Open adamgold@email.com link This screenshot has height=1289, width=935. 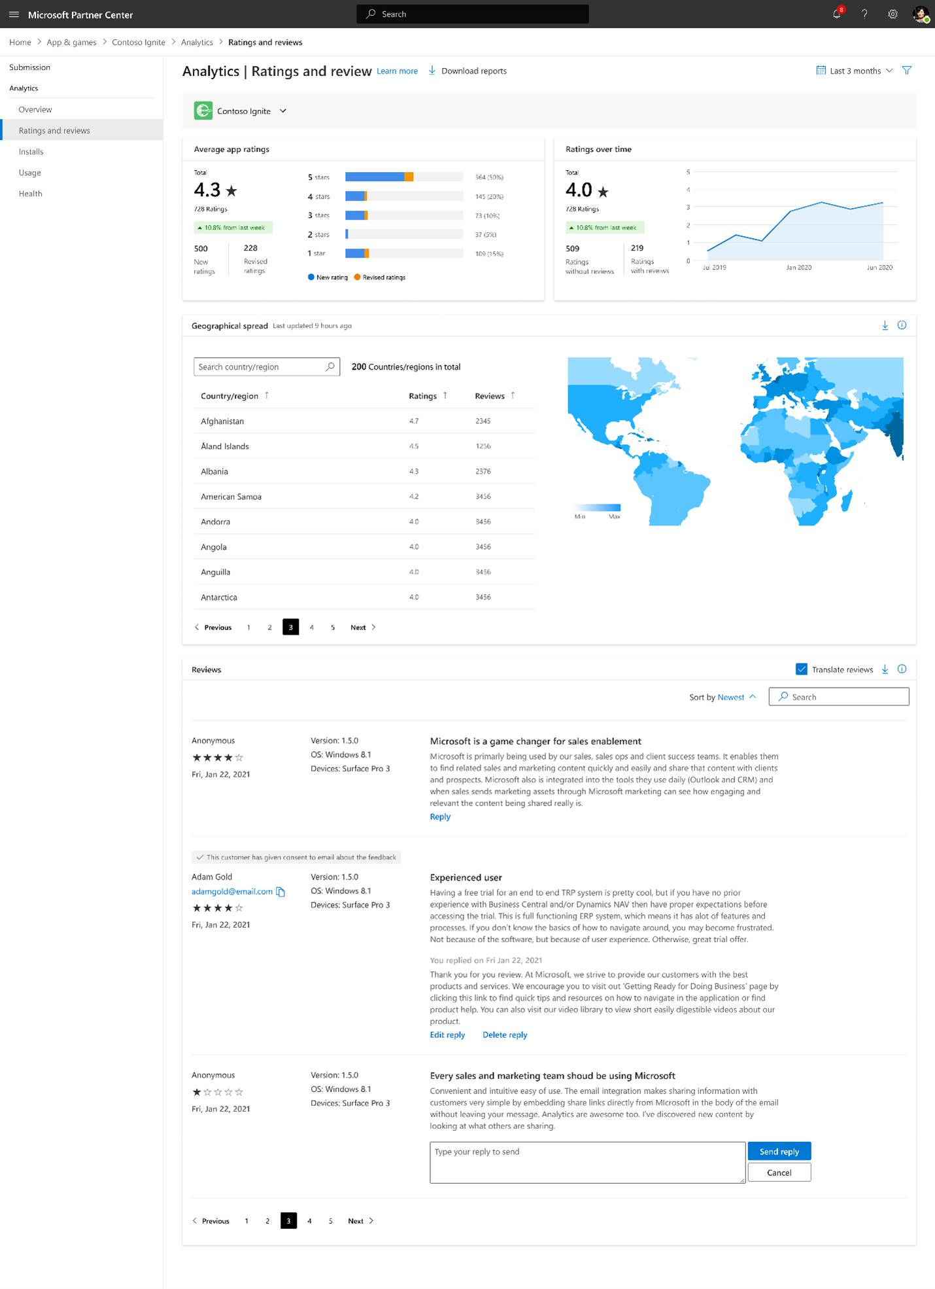click(232, 892)
